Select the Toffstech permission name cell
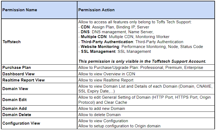This screenshot has width=216, height=130. pos(12,42)
